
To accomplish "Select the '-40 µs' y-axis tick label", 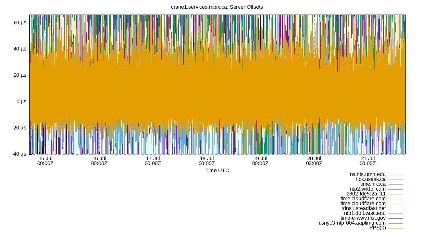I will pyautogui.click(x=19, y=154).
